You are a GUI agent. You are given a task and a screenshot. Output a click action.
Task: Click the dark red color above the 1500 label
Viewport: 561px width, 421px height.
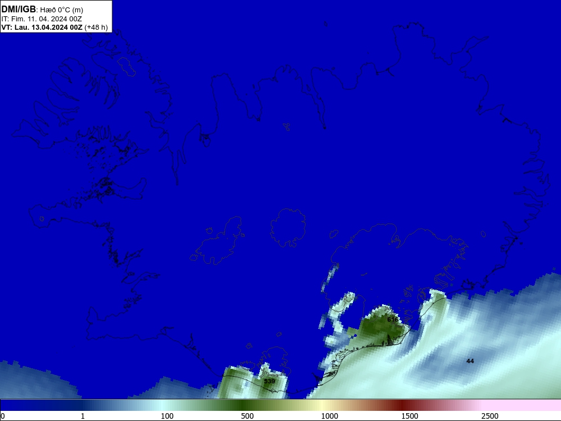point(402,405)
